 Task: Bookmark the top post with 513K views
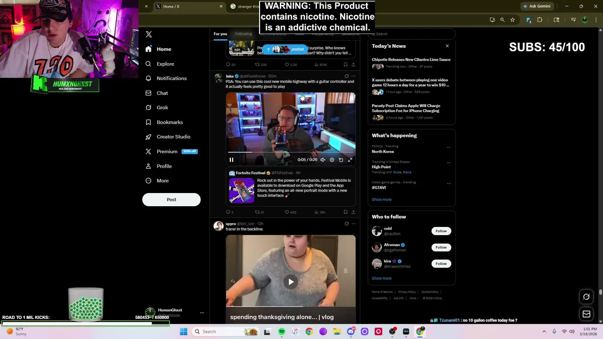tap(345, 65)
